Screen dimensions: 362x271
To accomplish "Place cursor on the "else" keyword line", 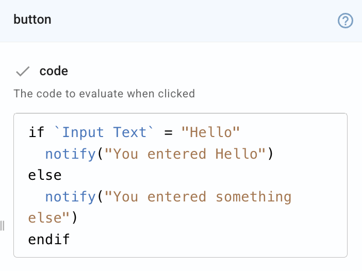I will 45,175.
